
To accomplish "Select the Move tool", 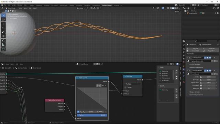I will 3,24.
